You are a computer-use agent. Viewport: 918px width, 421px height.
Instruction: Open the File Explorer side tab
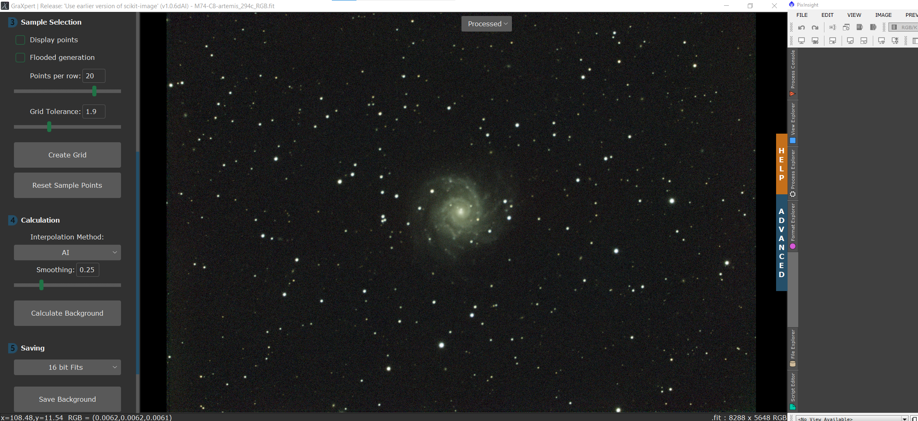tap(793, 348)
